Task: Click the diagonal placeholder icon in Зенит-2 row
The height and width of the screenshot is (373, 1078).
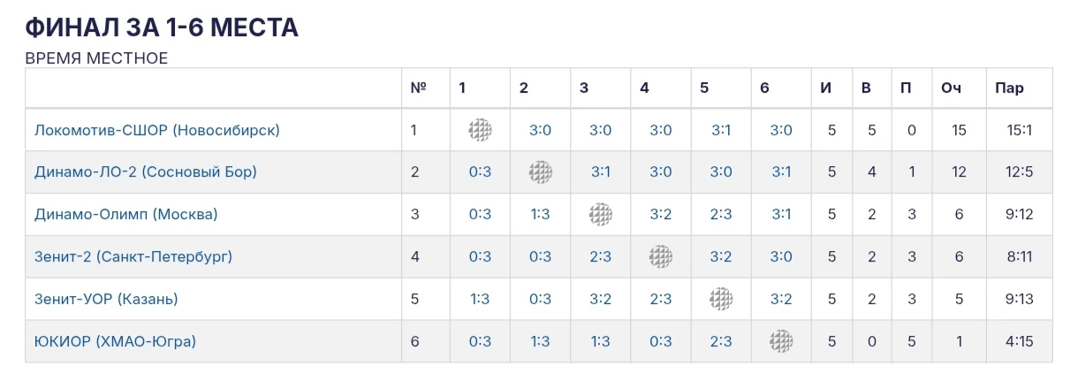Action: click(661, 257)
